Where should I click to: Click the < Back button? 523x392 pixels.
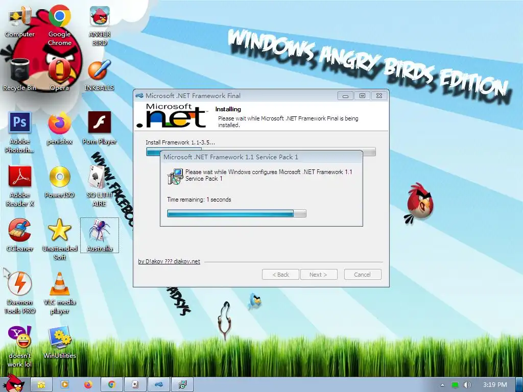[280, 275]
